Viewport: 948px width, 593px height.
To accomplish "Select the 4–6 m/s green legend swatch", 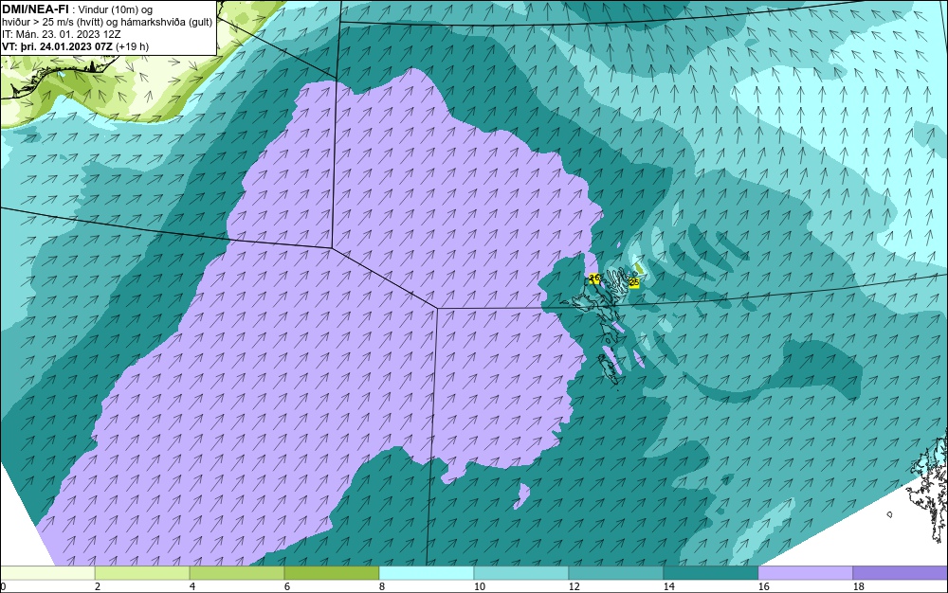I will tap(237, 573).
